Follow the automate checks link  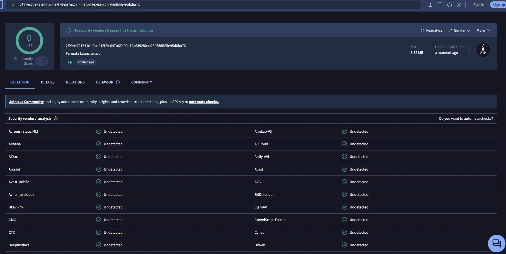(x=204, y=102)
